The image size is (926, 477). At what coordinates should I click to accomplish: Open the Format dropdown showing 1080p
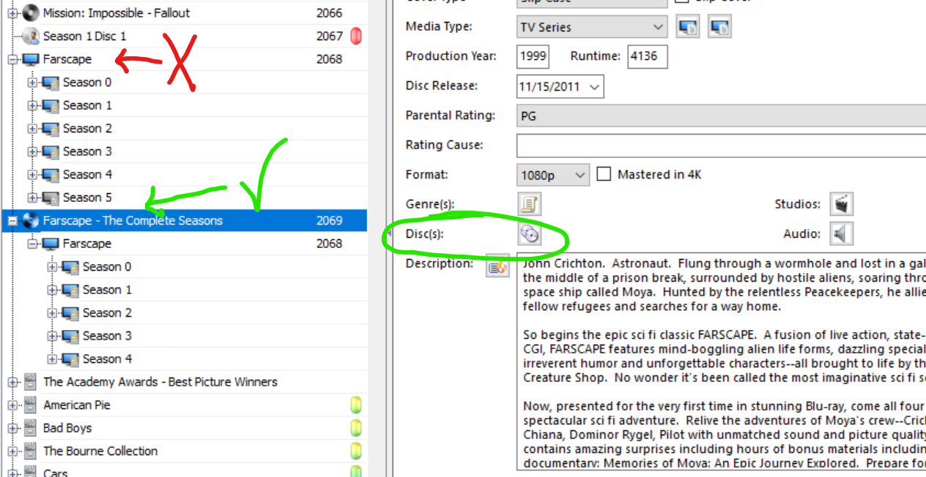(553, 175)
